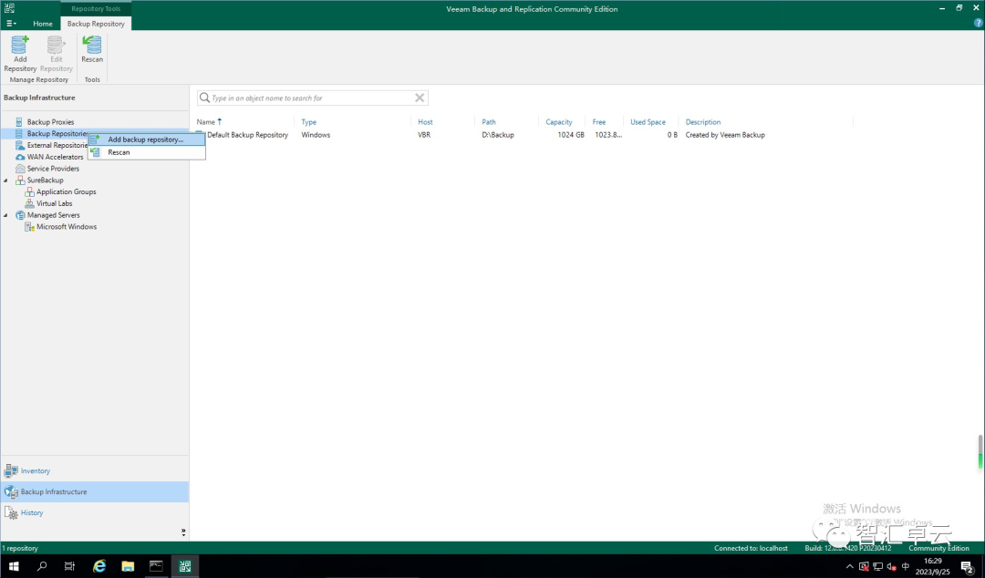Select SureBackup tree node
Screen dimensions: 985x578
point(45,181)
